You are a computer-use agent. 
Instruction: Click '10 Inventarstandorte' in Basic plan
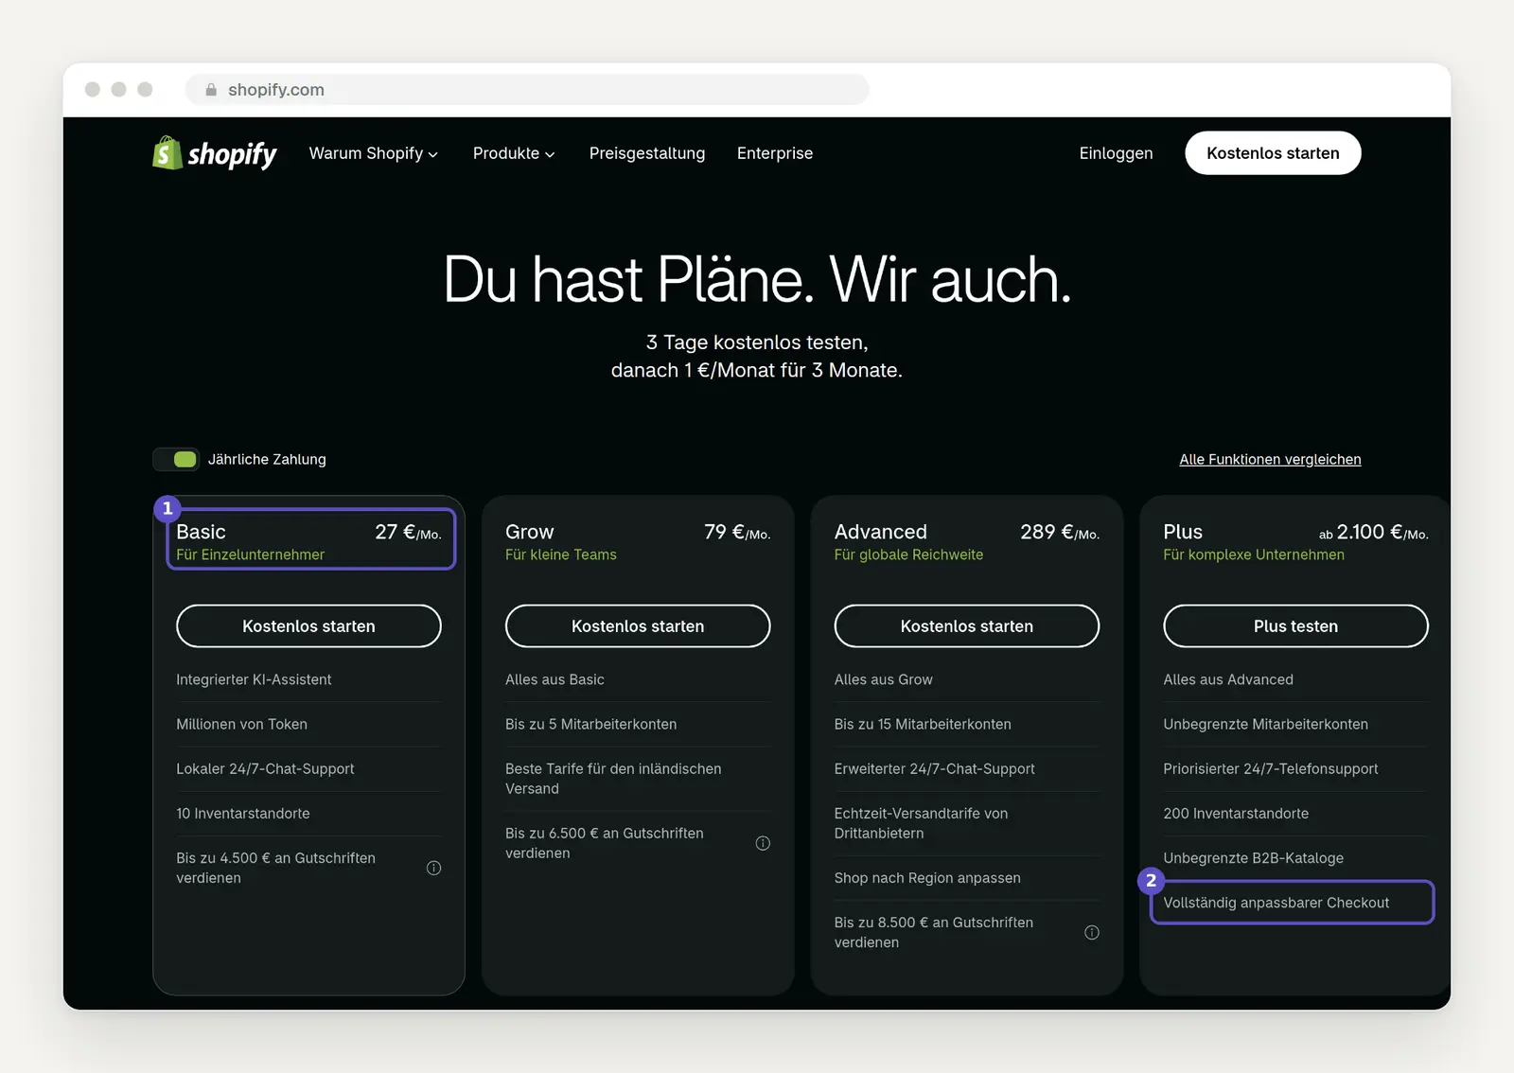point(243,813)
